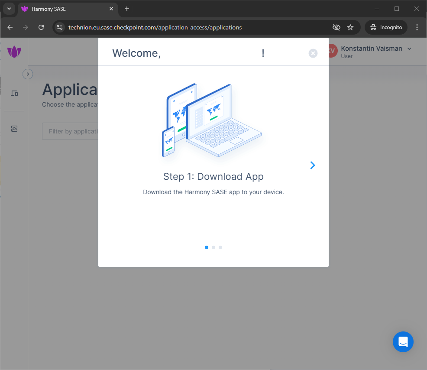This screenshot has height=370, width=427.
Task: Open the devices sidebar icon
Action: (14, 94)
